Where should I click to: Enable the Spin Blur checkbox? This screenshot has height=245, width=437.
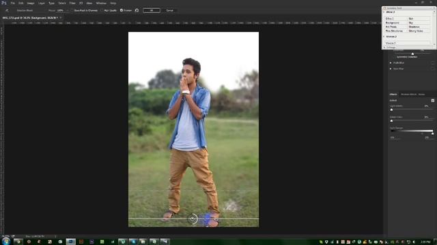tap(432, 69)
